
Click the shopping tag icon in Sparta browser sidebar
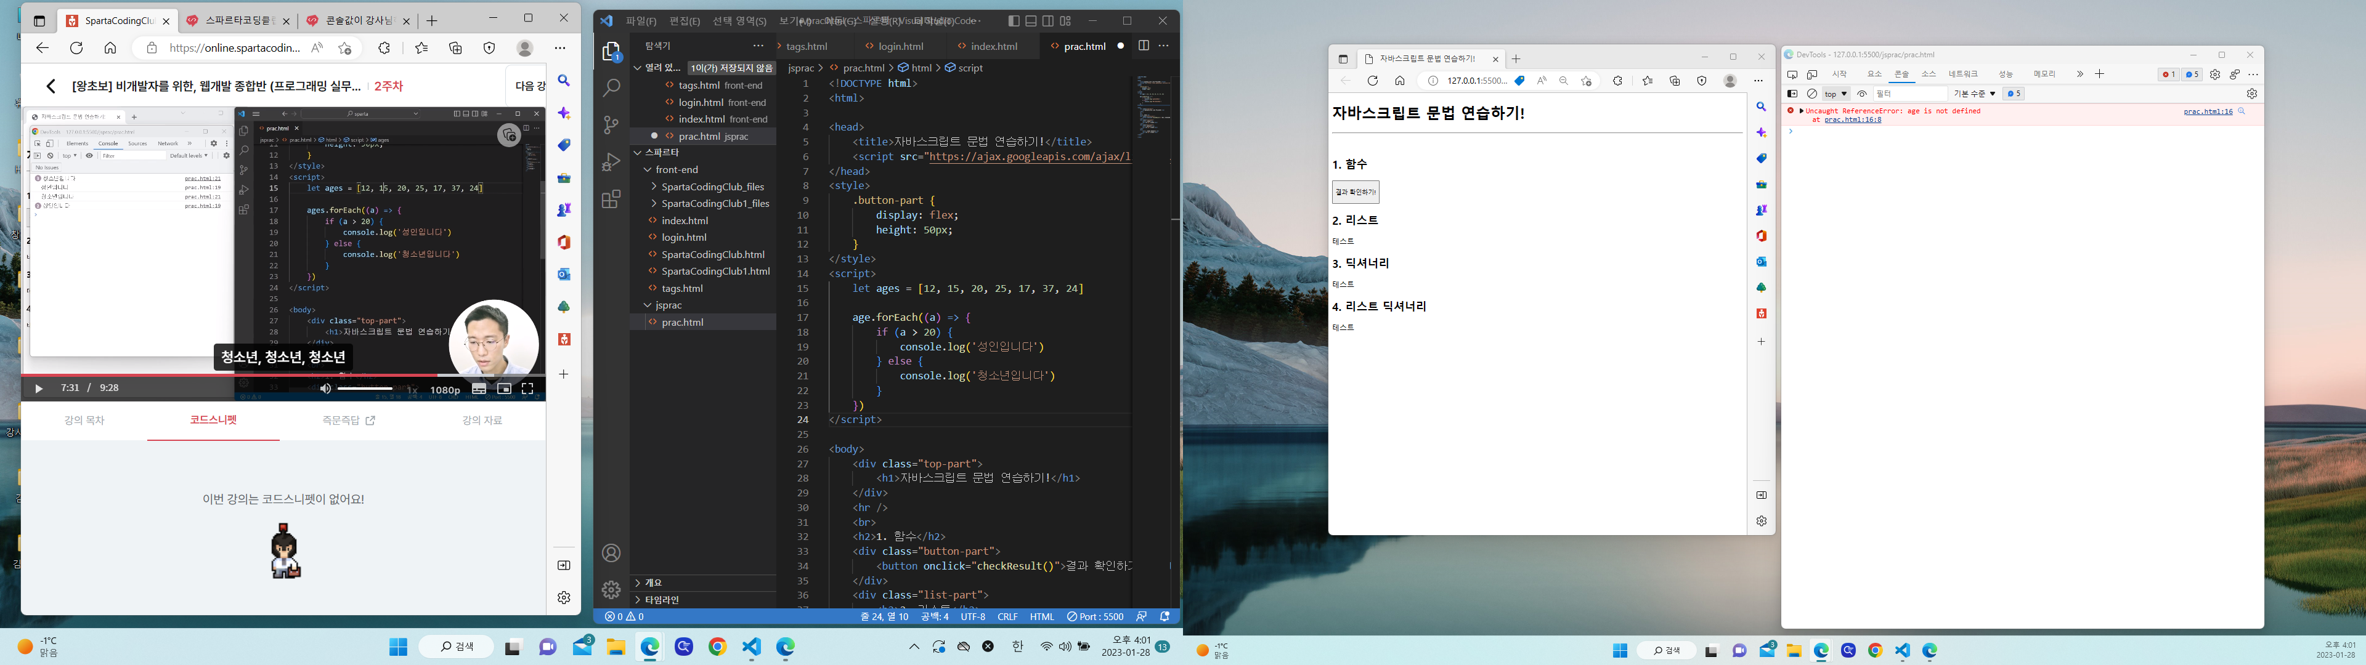564,145
